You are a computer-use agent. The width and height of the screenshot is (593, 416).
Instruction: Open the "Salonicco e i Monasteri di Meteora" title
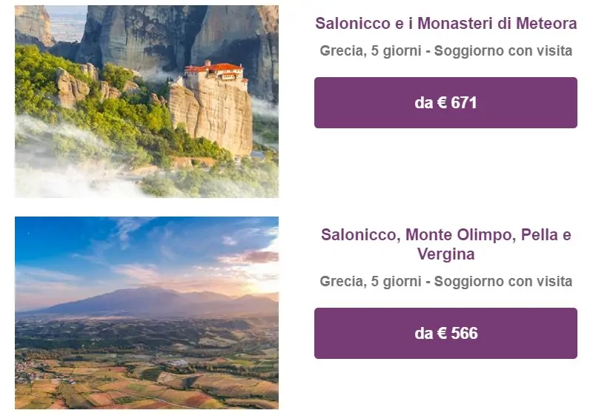click(445, 24)
